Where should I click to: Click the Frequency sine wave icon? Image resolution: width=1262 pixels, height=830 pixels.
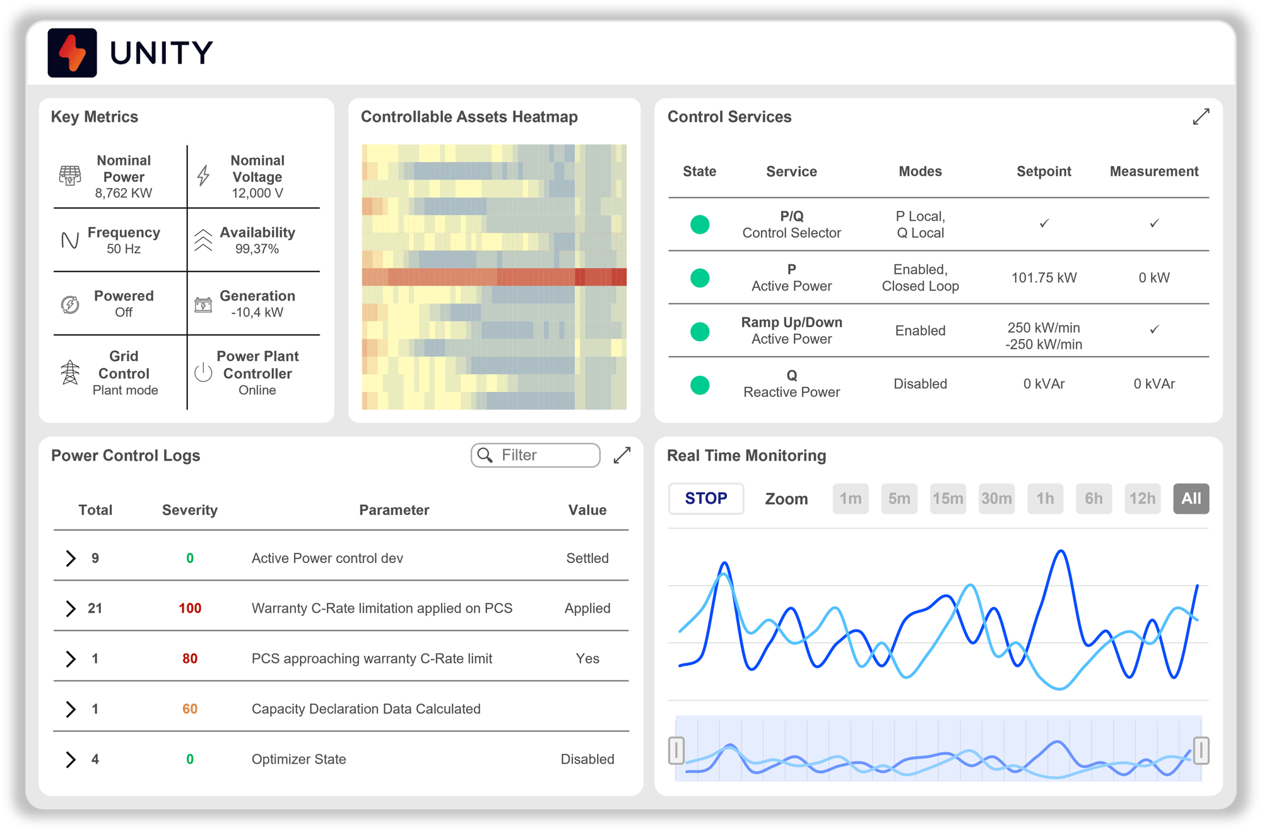pyautogui.click(x=70, y=240)
